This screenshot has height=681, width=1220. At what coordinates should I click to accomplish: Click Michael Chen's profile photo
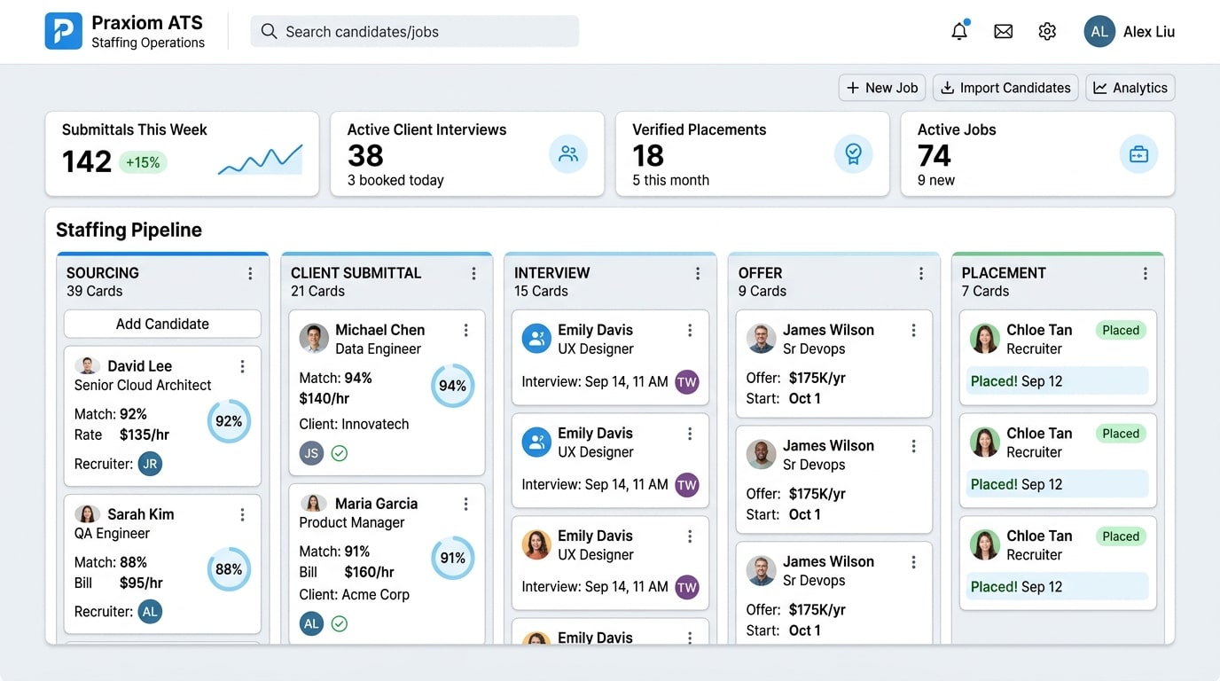[x=314, y=339]
